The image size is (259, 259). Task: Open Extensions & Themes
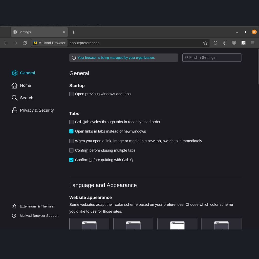(x=33, y=206)
